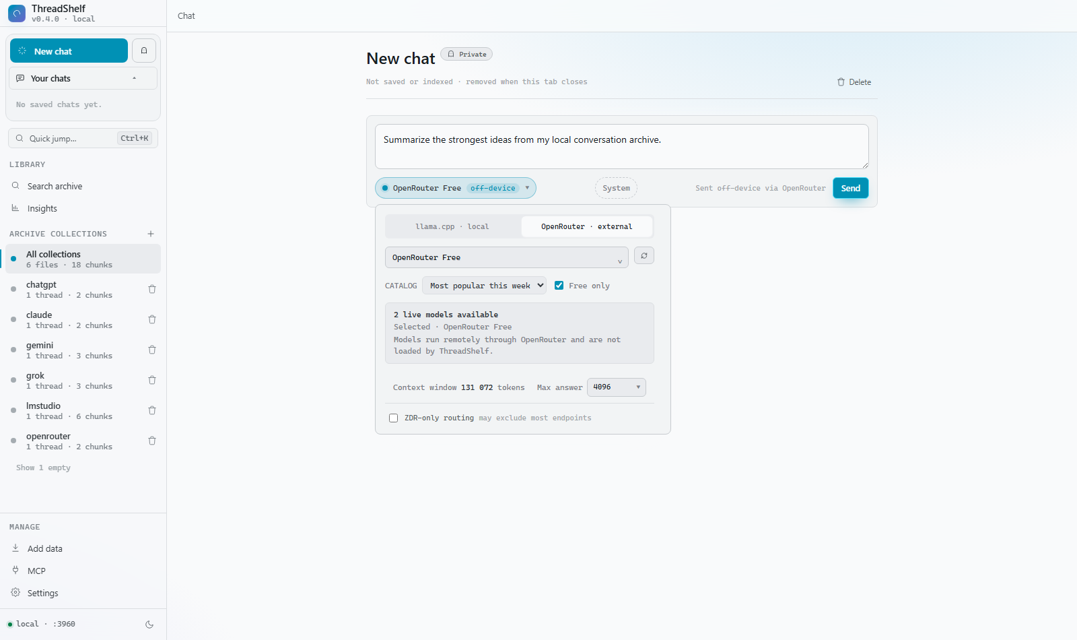Delete this private chat
The width and height of the screenshot is (1077, 640).
pyautogui.click(x=854, y=82)
